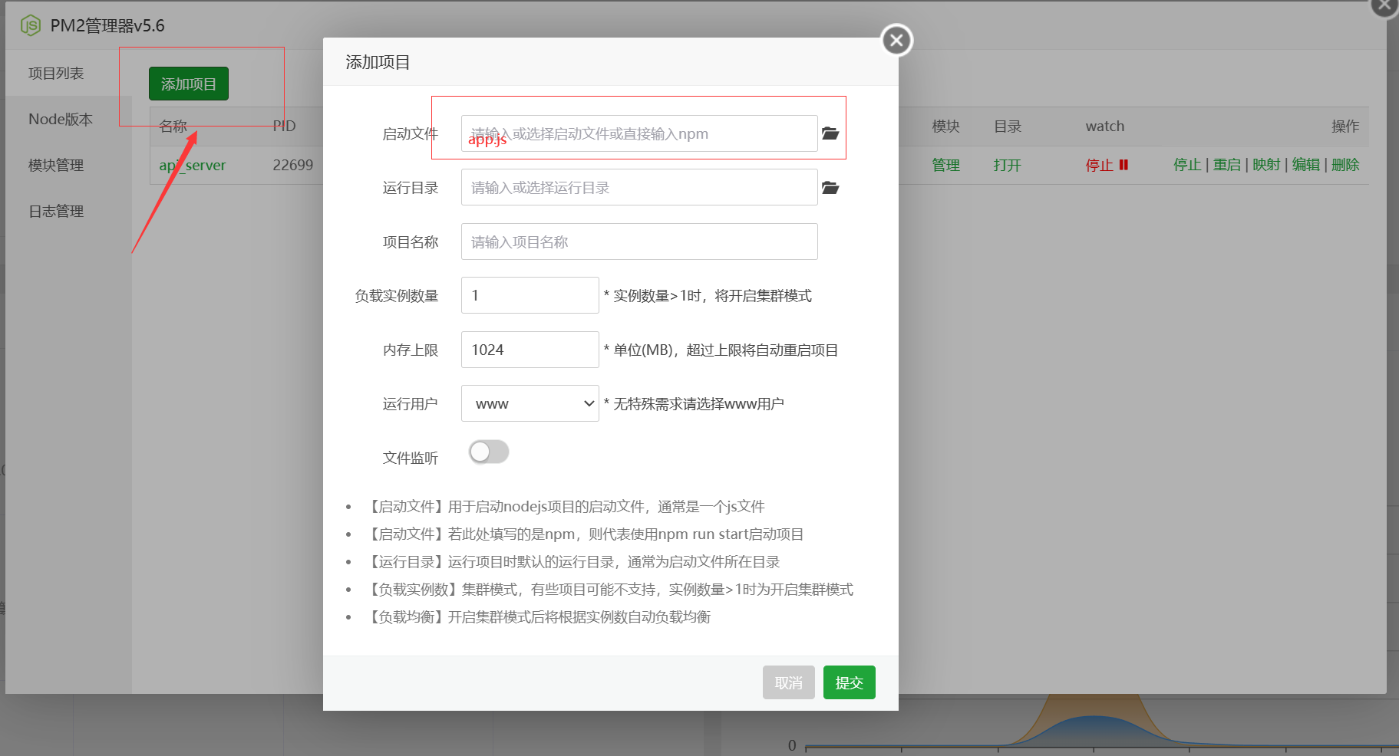
Task: Click the 【负载实例数】集群模式 help note
Action: click(609, 590)
